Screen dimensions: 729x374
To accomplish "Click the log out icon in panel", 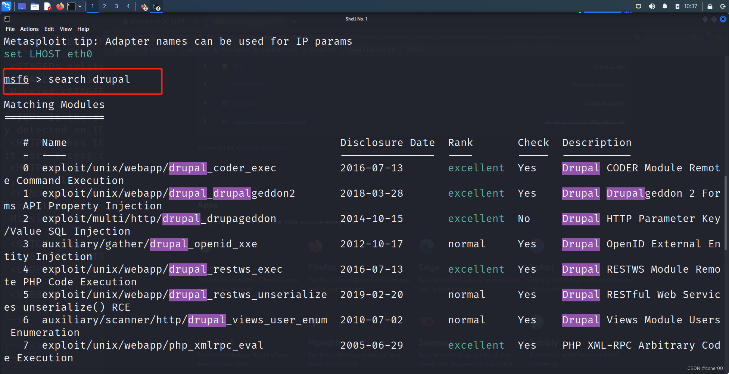I will click(723, 6).
